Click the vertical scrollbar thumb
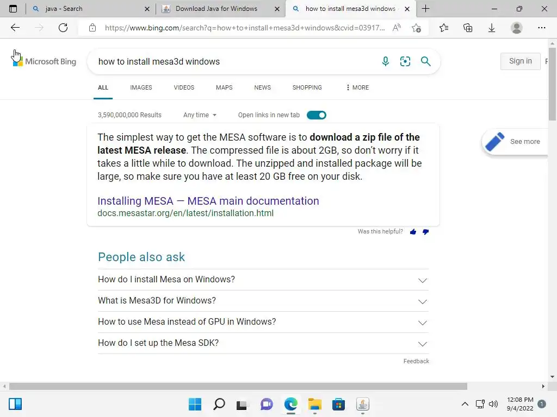Screen dimensions: 557x417 tap(552, 83)
